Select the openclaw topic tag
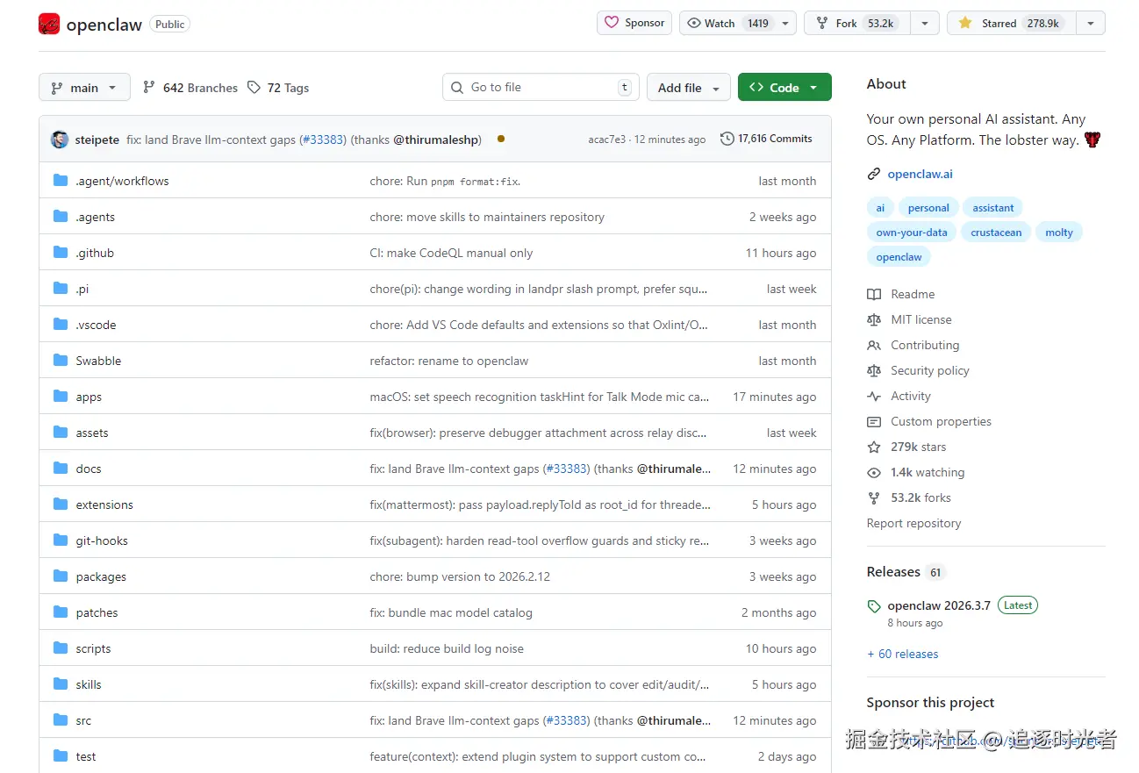Screen dimensions: 1139x773 point(899,257)
